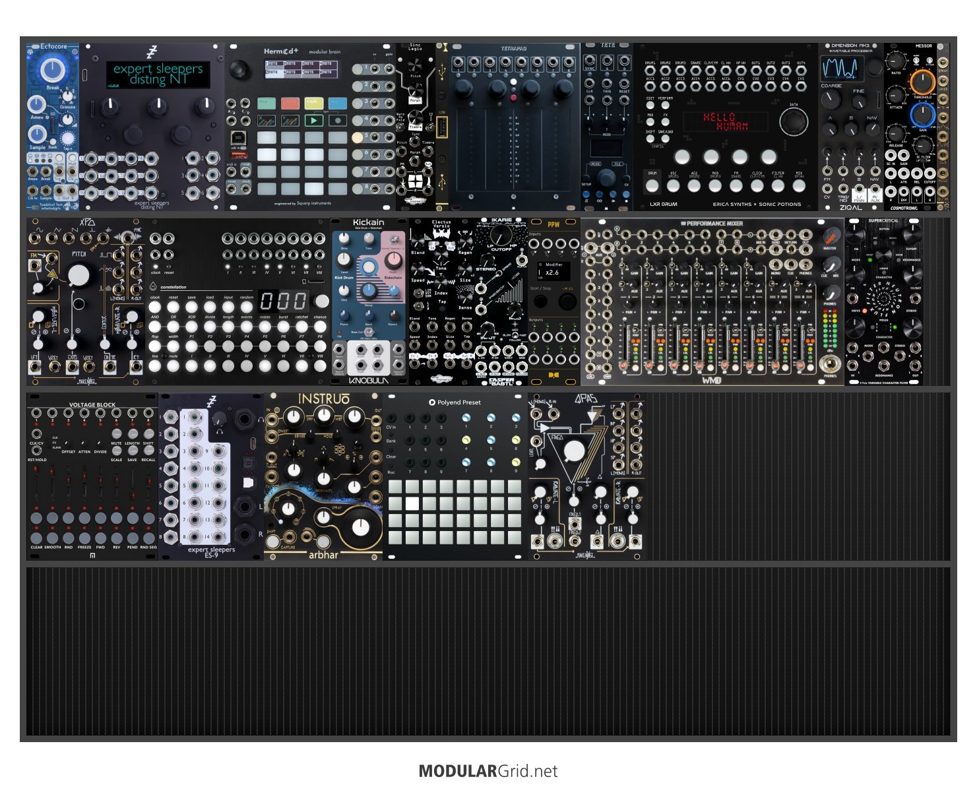Click the Tete module's bottom encoder knob
Screen dimensions: 977x785
pyautogui.click(x=606, y=177)
